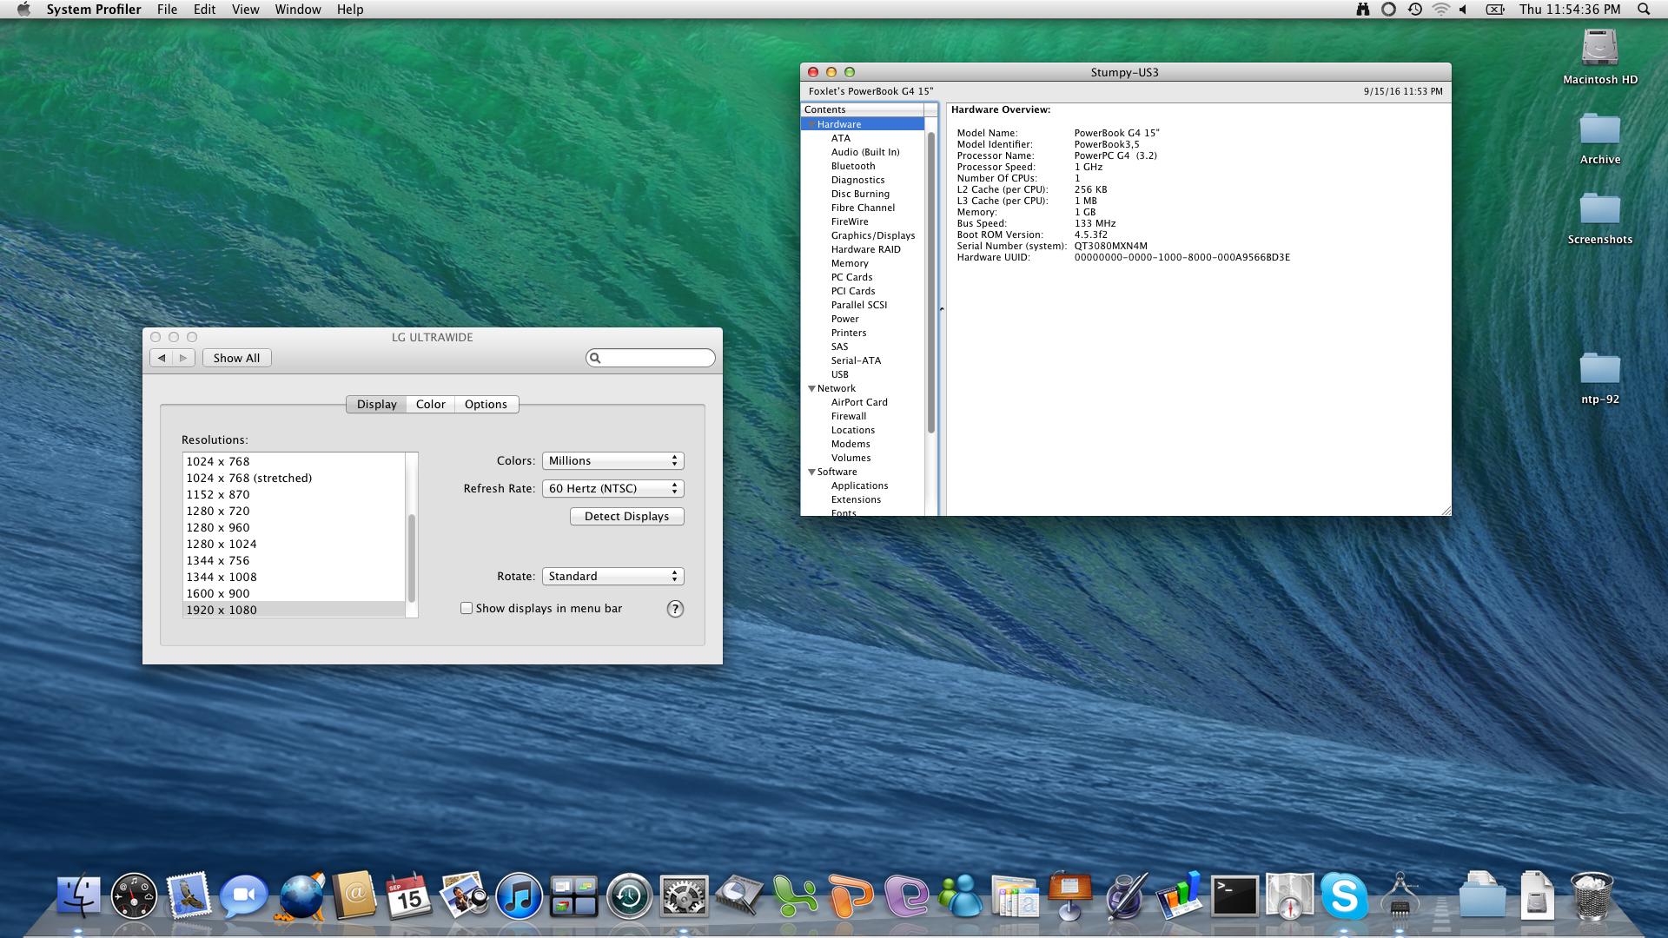
Task: Switch to the Color tab
Action: click(430, 405)
